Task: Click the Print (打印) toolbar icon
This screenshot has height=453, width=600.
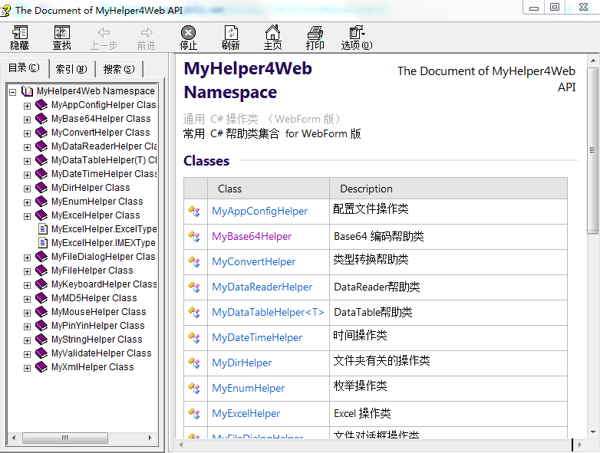Action: 315,33
